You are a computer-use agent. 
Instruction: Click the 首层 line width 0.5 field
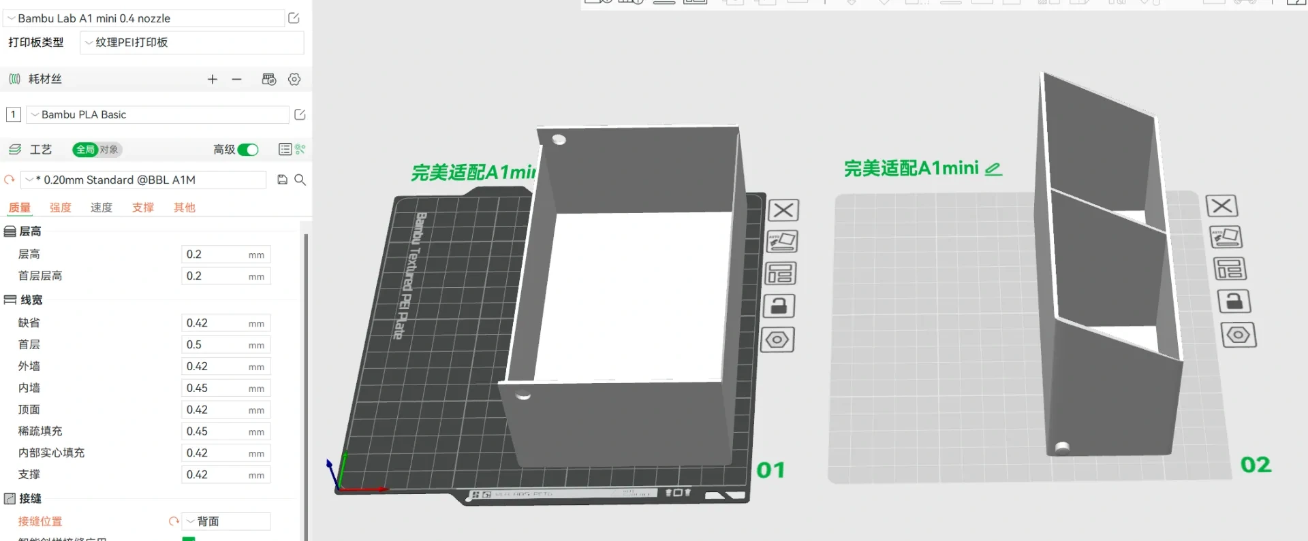pos(226,345)
